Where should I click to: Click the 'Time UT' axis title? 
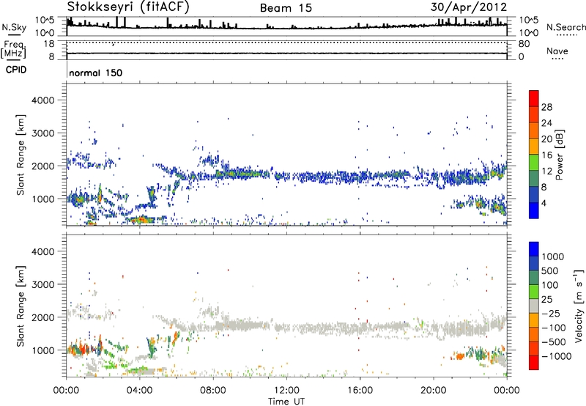286,402
